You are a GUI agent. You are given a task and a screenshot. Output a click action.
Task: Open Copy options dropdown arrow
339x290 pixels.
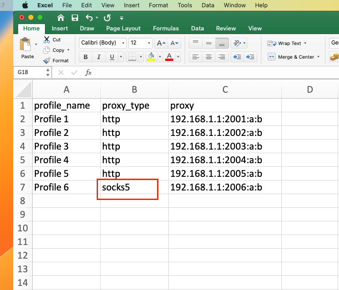point(69,50)
